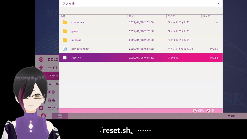Viewport: 247px width, 139px height.
Task: Click the reset.sh file icon
Action: (x=65, y=57)
